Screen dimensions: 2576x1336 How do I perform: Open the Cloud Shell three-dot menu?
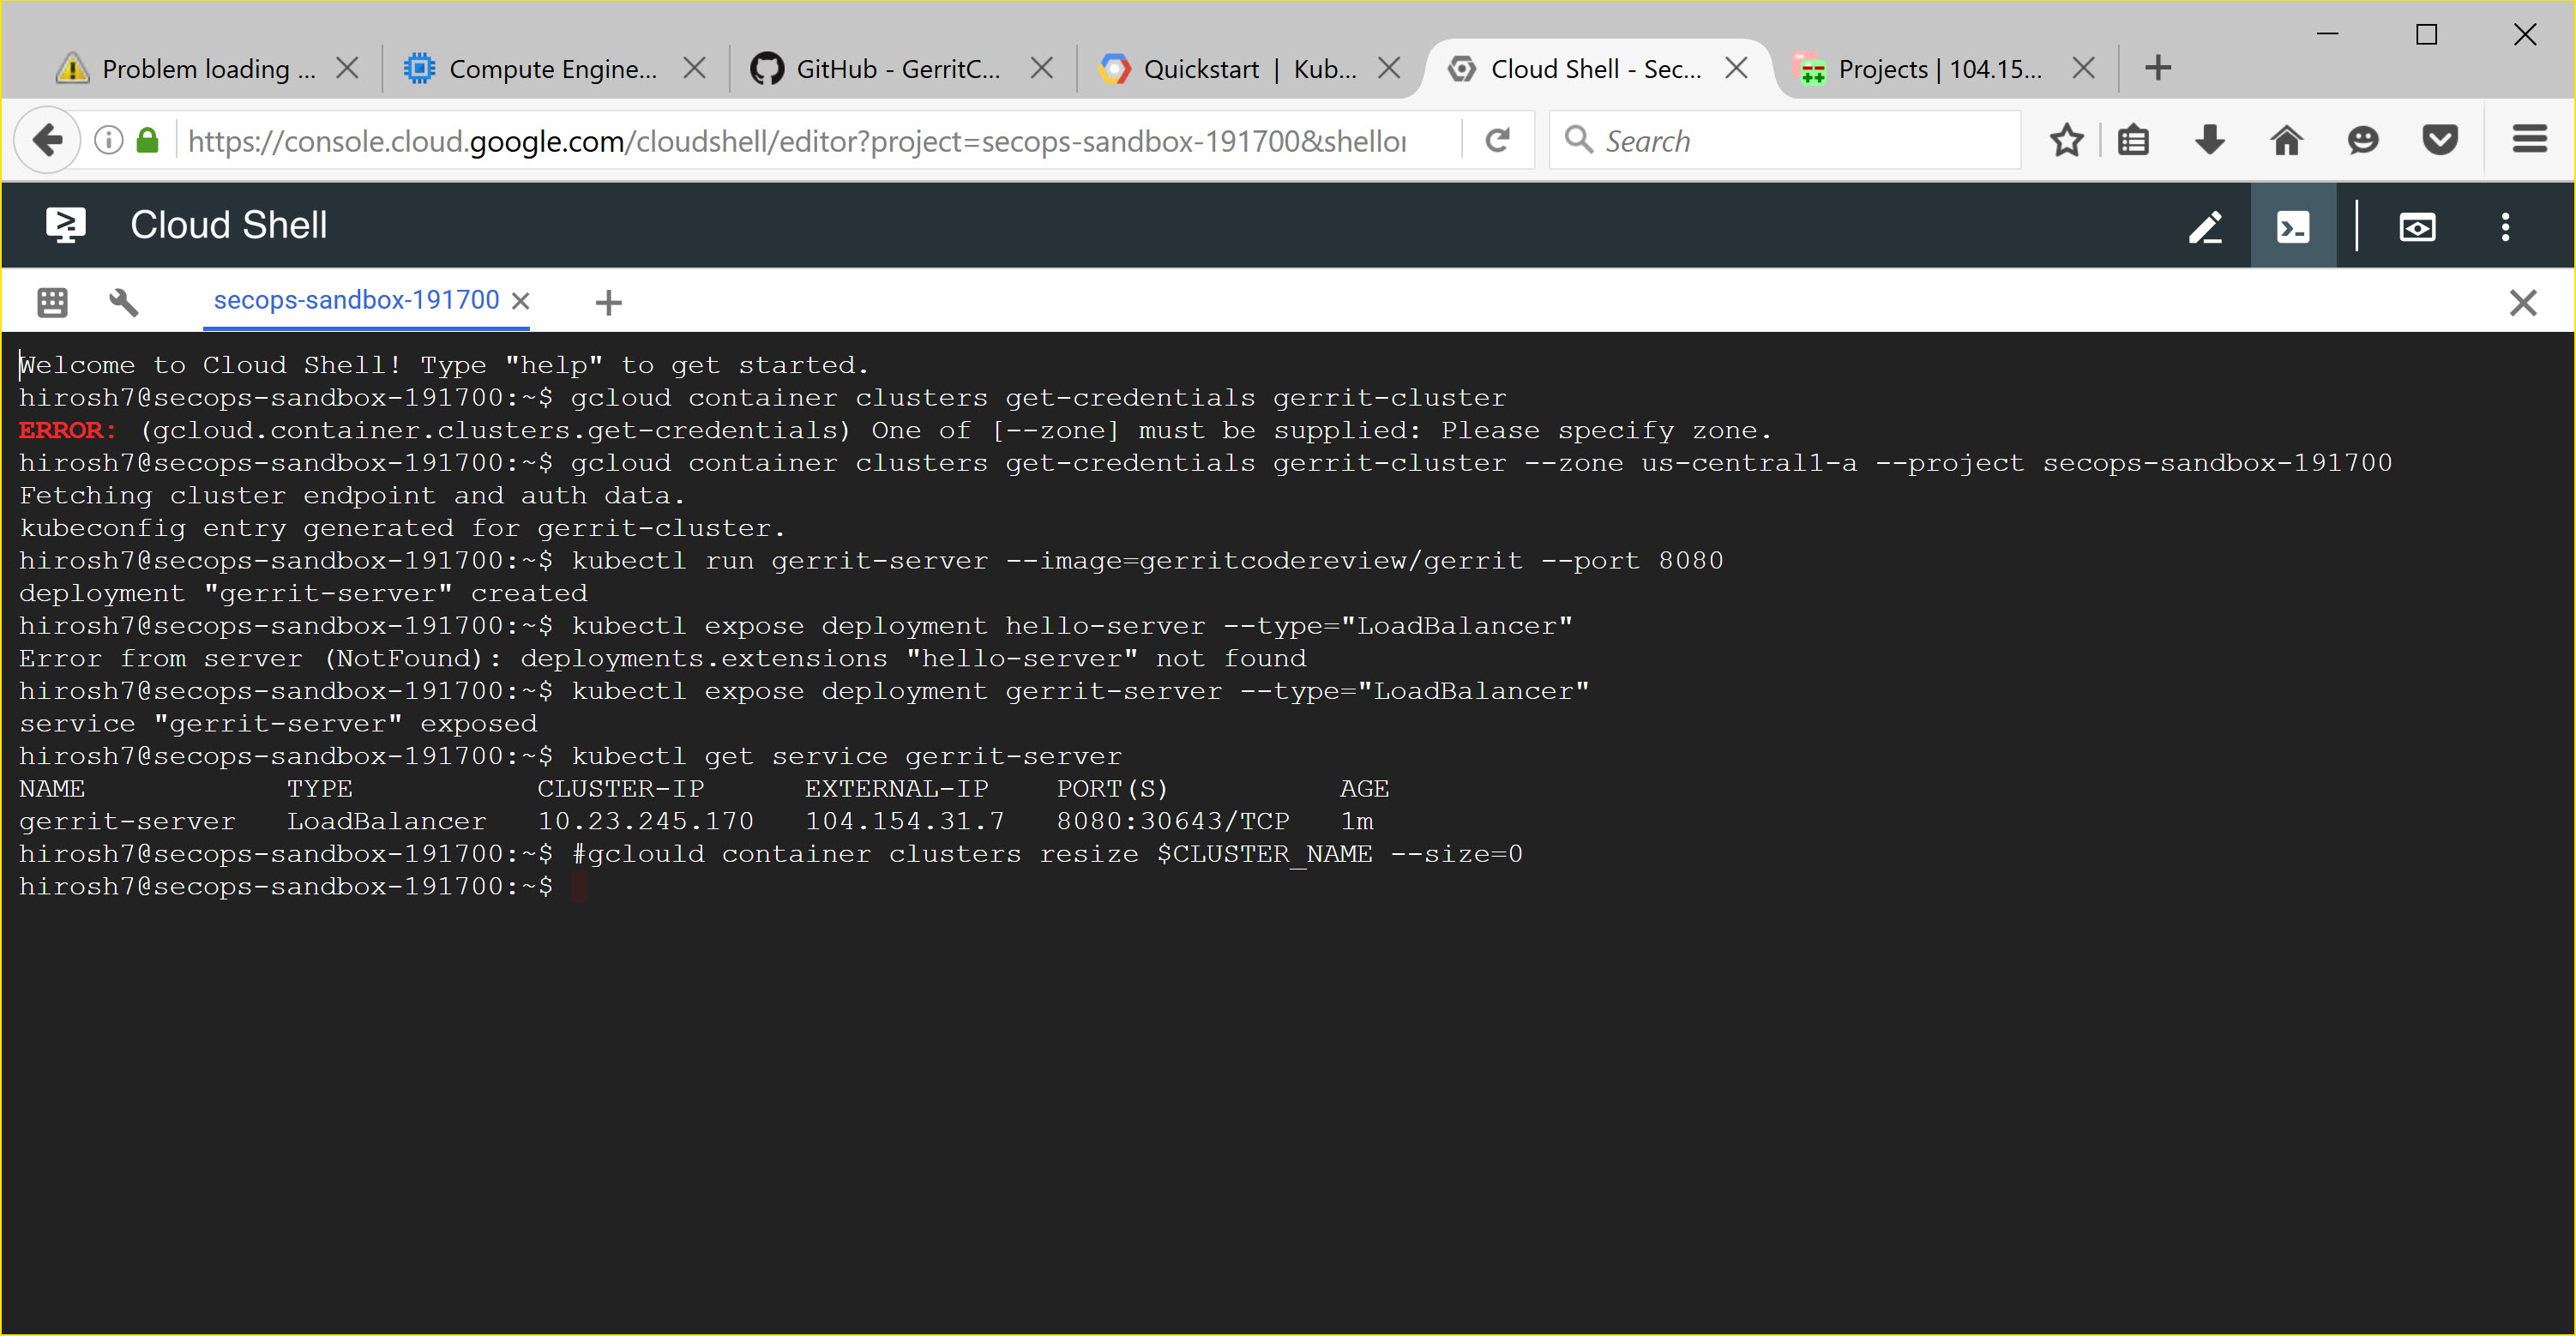point(2505,227)
